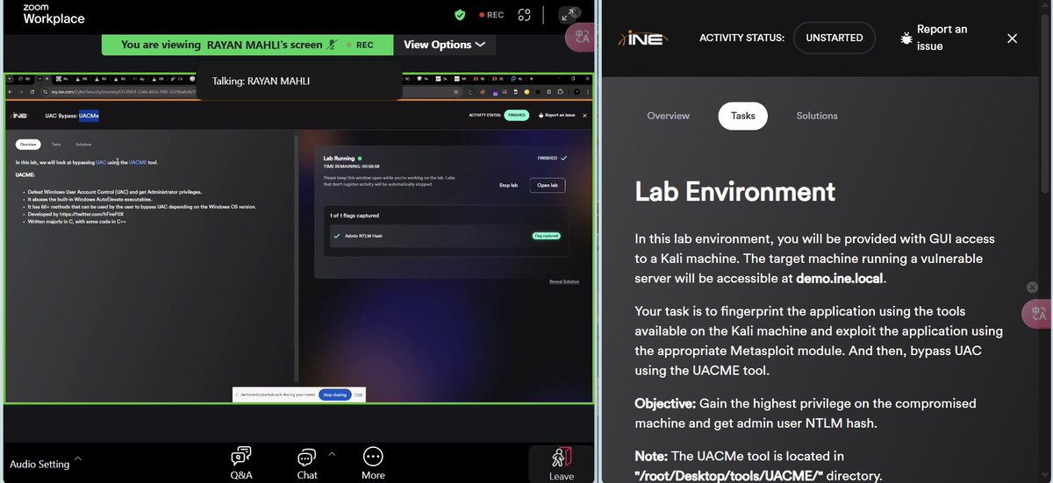Viewport: 1053px width, 483px height.
Task: Open Zoom Chat panel
Action: (x=307, y=464)
